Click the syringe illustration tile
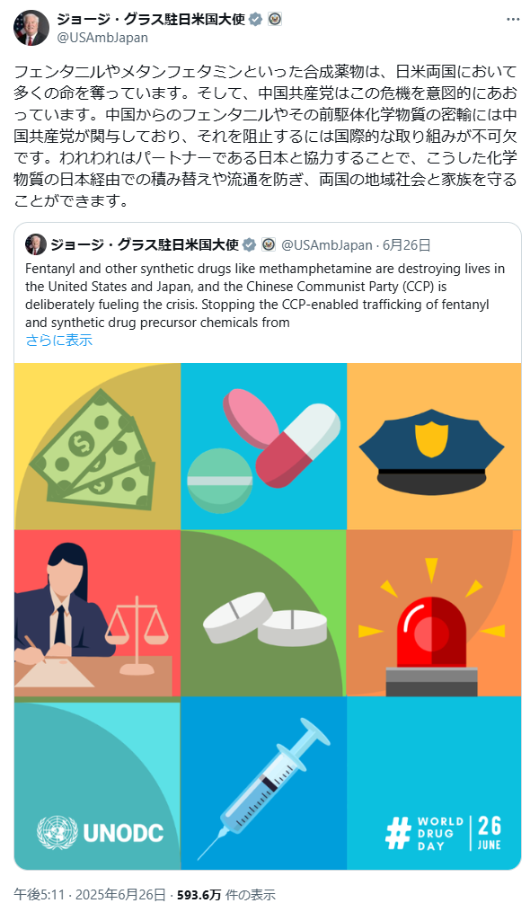Image resolution: width=530 pixels, height=912 pixels. pyautogui.click(x=263, y=783)
